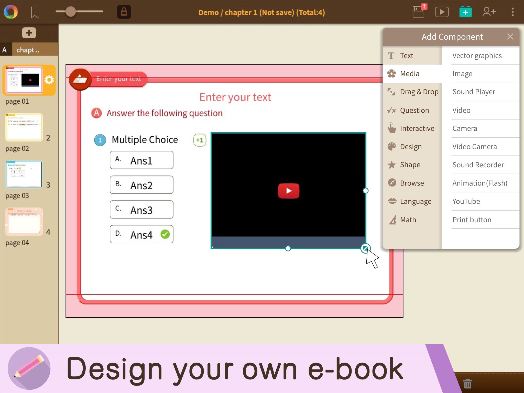The height and width of the screenshot is (393, 524).
Task: Click the Add new page button
Action: [29, 32]
